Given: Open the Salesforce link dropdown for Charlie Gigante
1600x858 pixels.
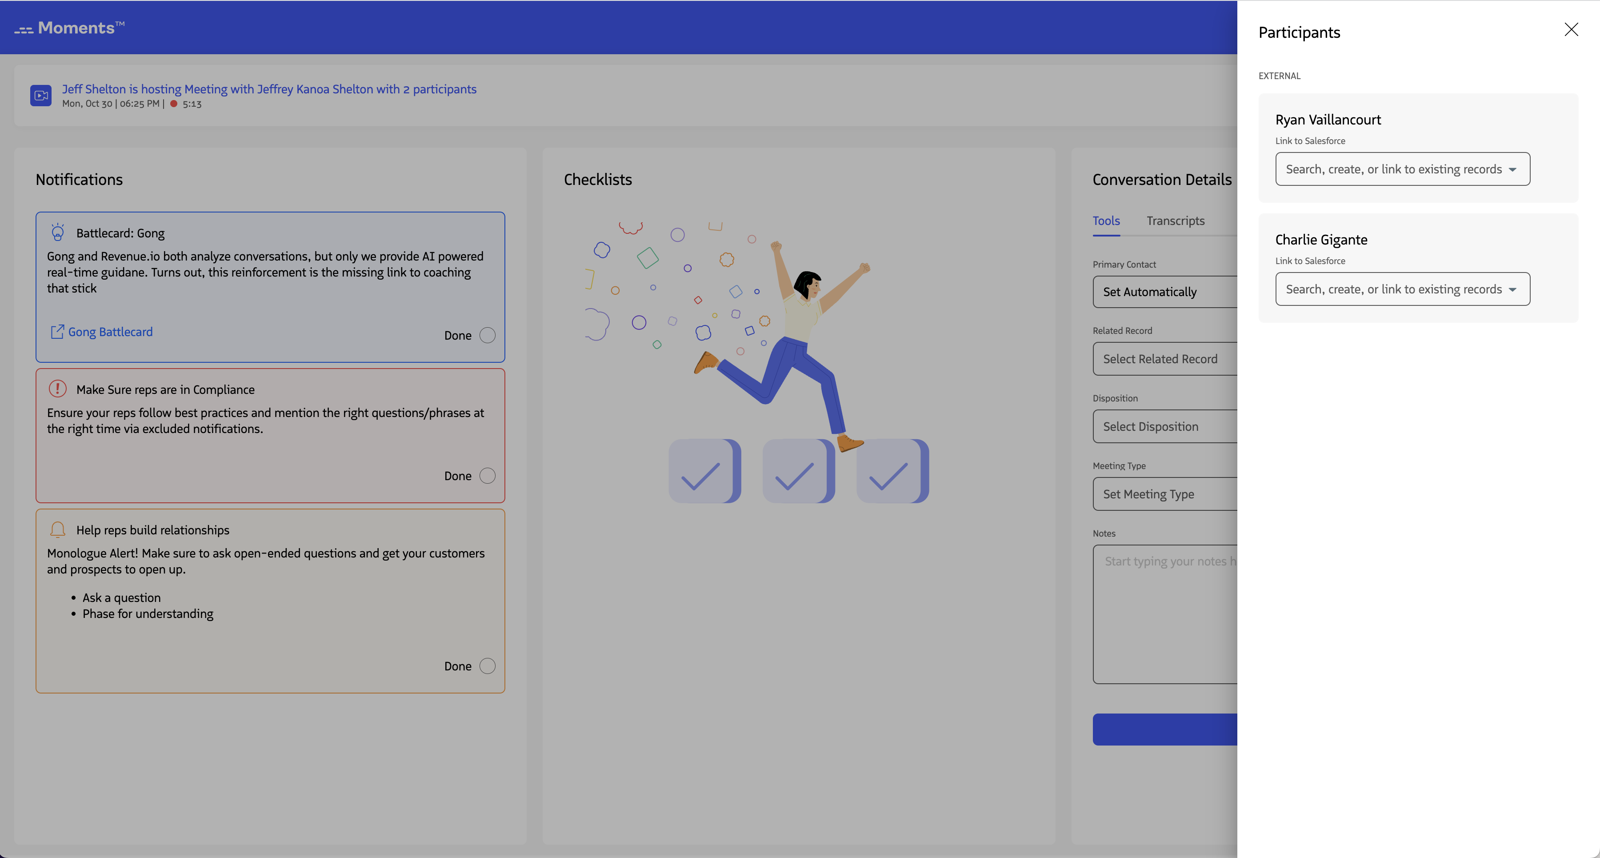Looking at the screenshot, I should coord(1402,289).
